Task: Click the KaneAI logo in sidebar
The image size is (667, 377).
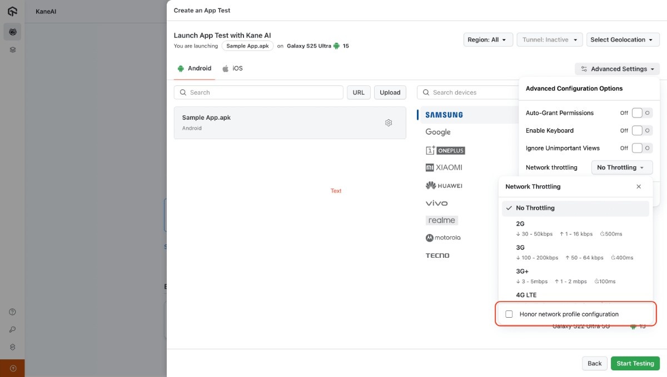Action: 12,12
